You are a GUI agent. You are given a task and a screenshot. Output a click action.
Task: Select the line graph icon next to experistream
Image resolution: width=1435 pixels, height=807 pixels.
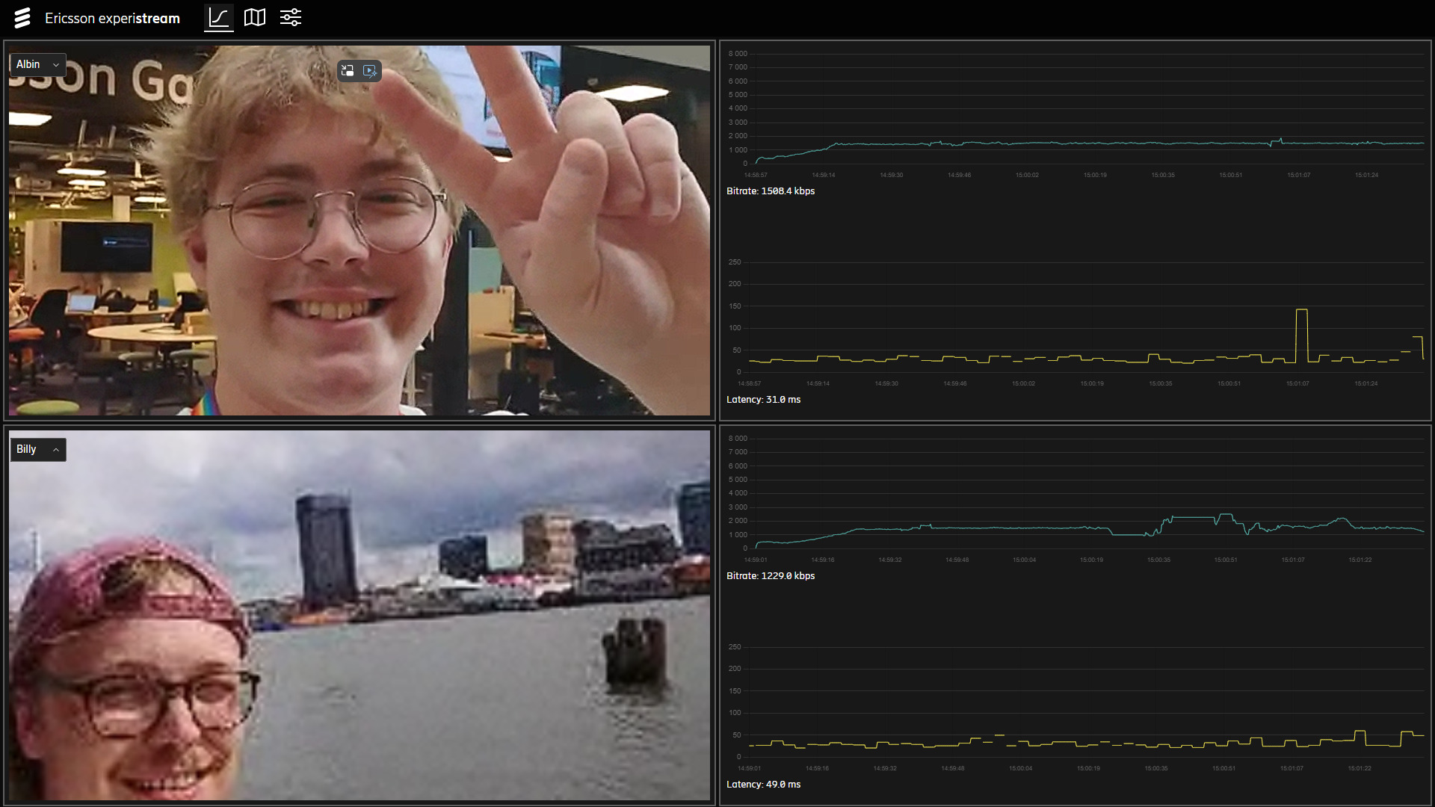click(218, 17)
